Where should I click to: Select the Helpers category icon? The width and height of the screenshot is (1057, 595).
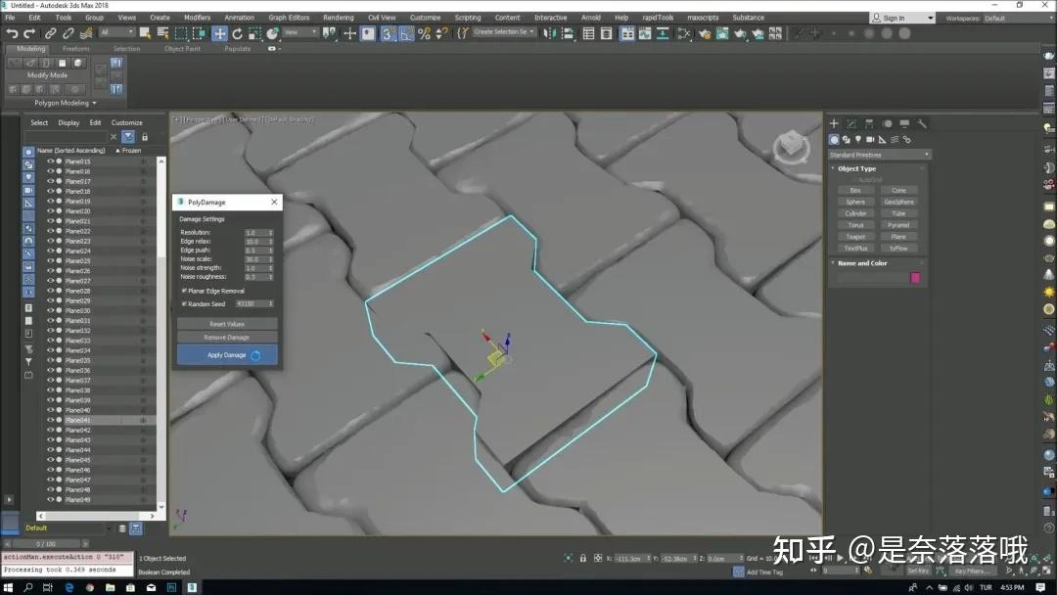[882, 140]
